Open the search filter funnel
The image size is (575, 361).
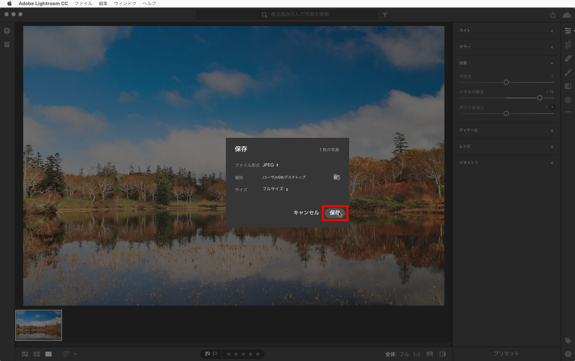click(385, 15)
